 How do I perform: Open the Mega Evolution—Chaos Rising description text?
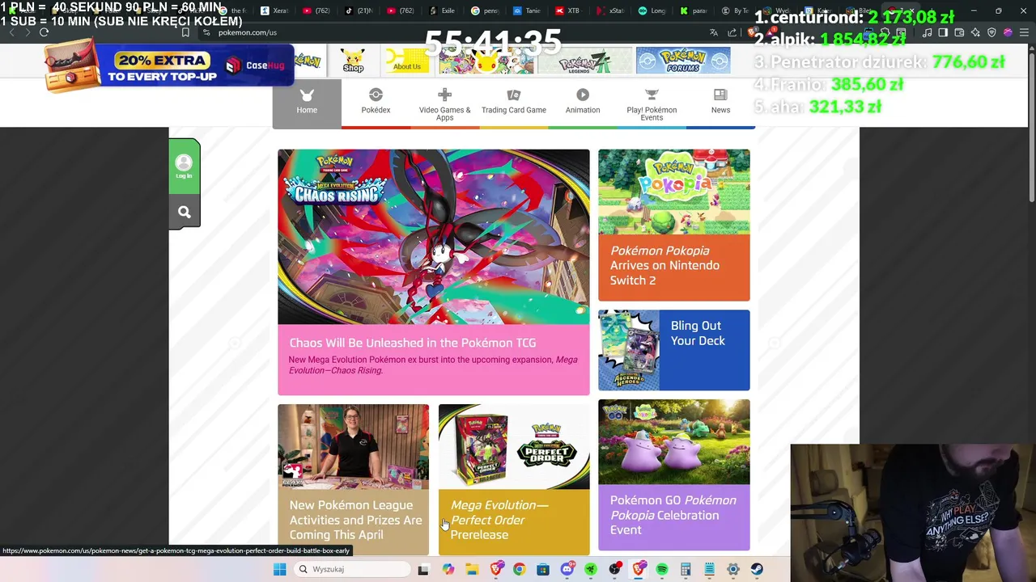pos(433,365)
